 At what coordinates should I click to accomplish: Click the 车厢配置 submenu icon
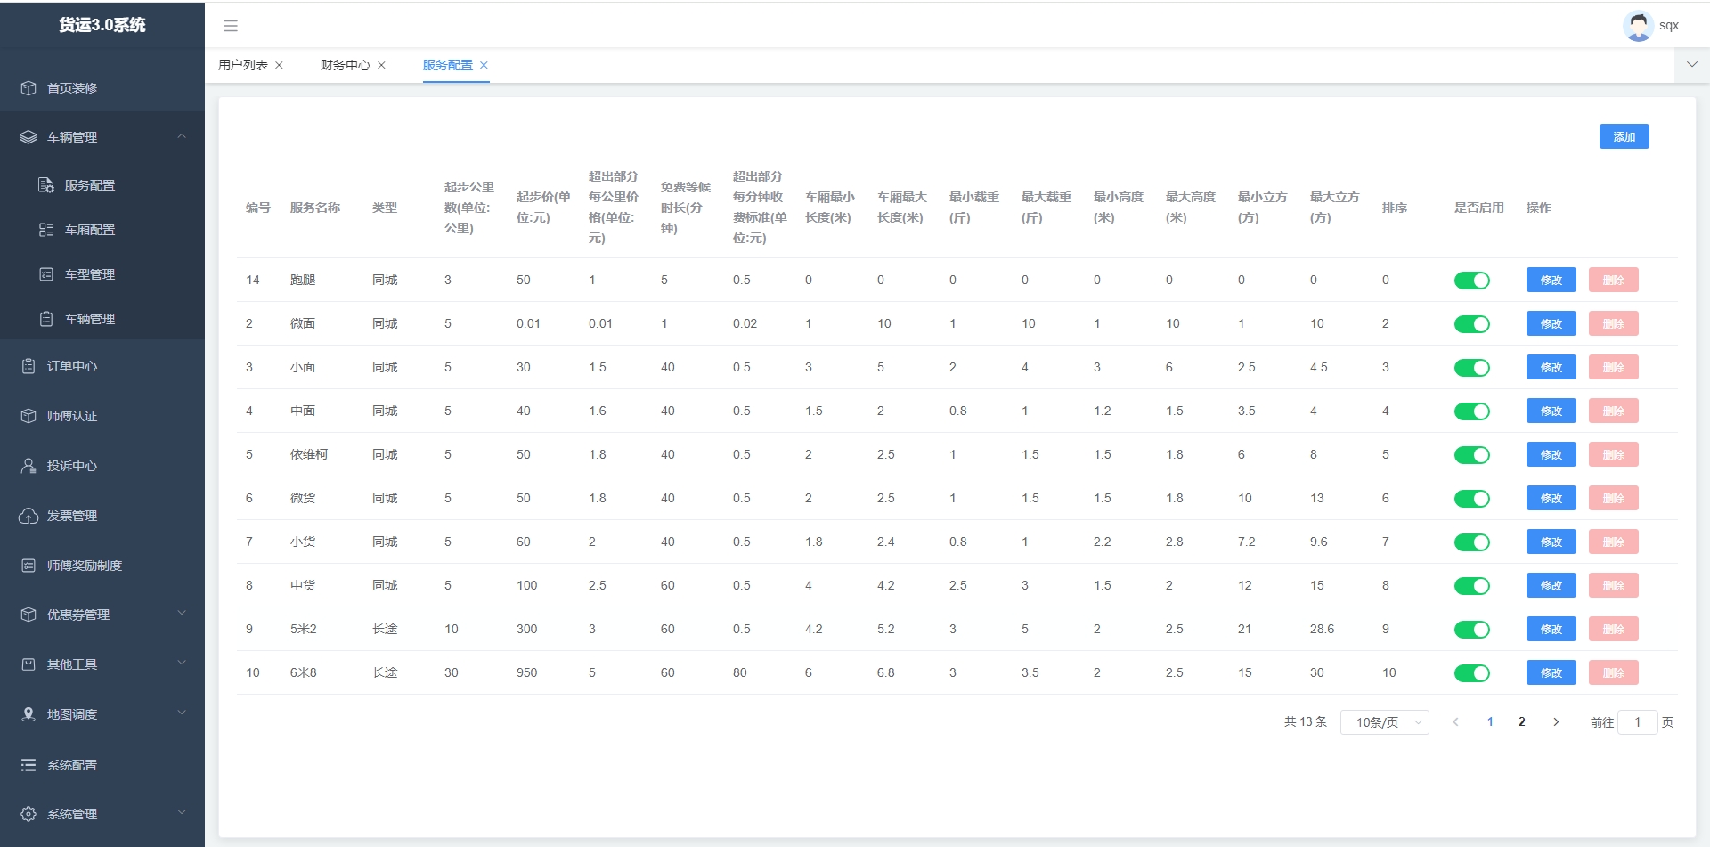tap(46, 230)
